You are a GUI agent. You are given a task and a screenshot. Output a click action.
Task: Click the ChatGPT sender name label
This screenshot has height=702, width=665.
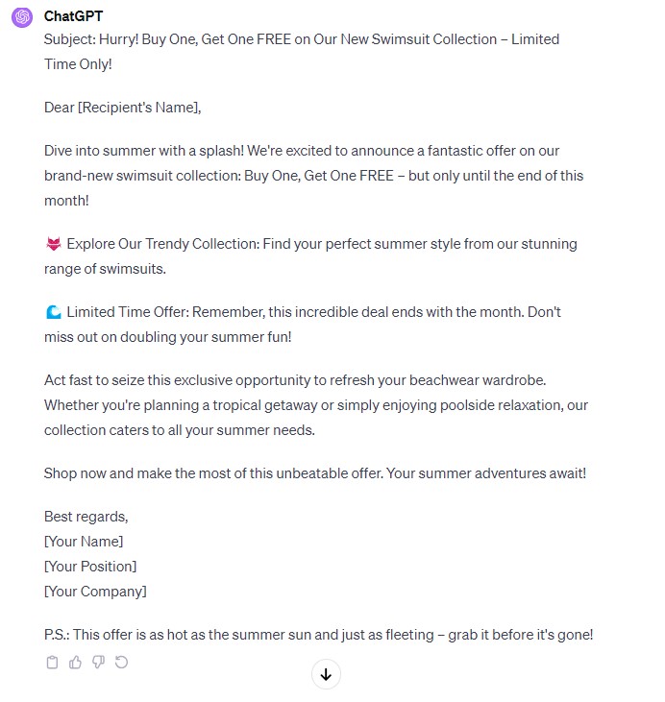[x=73, y=16]
